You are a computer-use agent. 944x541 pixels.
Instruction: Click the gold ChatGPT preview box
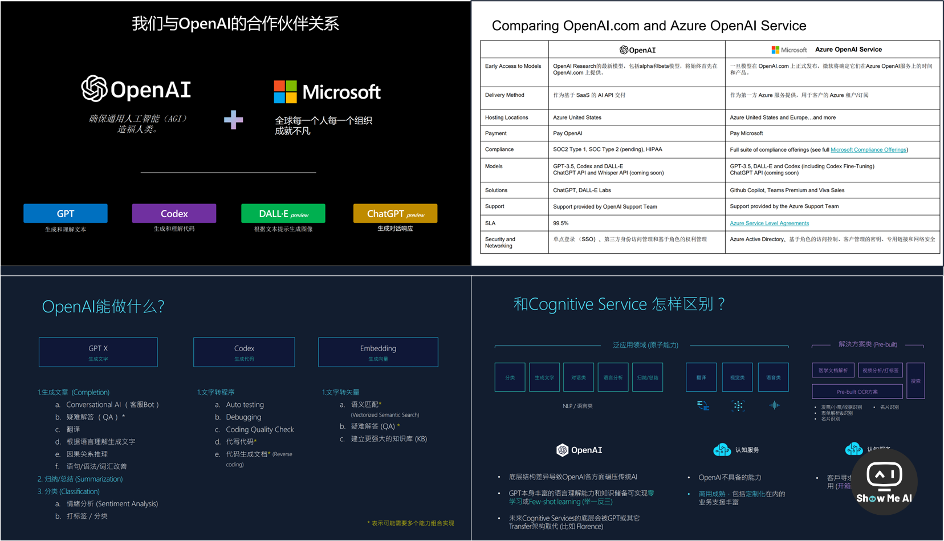pos(395,213)
